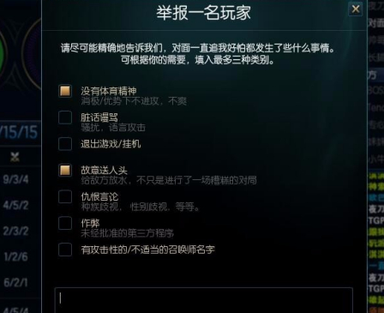The width and height of the screenshot is (384, 313).
Task: Click the /15/15 team score text
Action: tap(19, 132)
